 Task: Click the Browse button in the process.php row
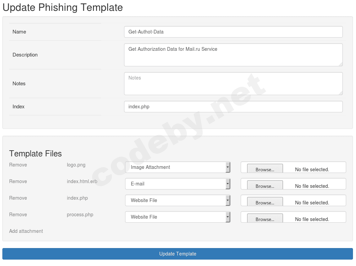pos(265,219)
